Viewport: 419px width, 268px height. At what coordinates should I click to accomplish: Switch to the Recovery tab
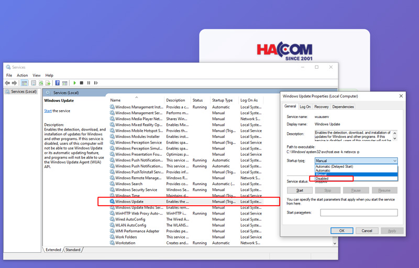click(321, 106)
